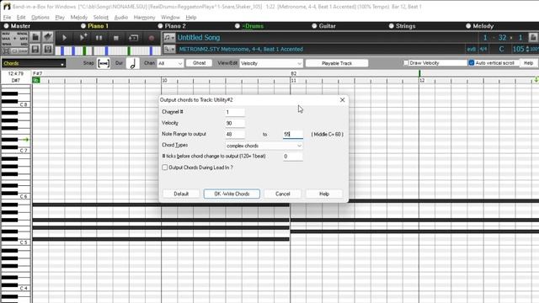Open the Options menu
539x303 pixels.
point(40,17)
